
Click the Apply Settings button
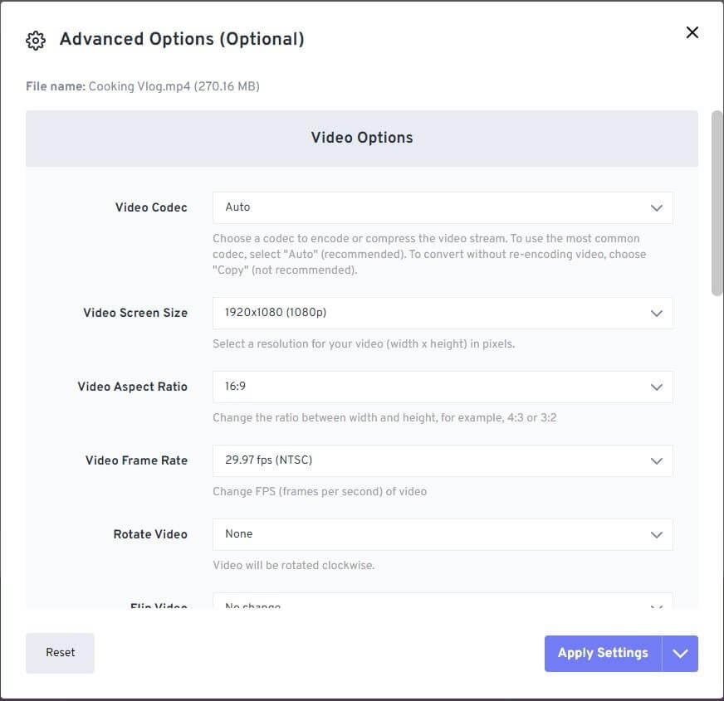click(x=603, y=653)
